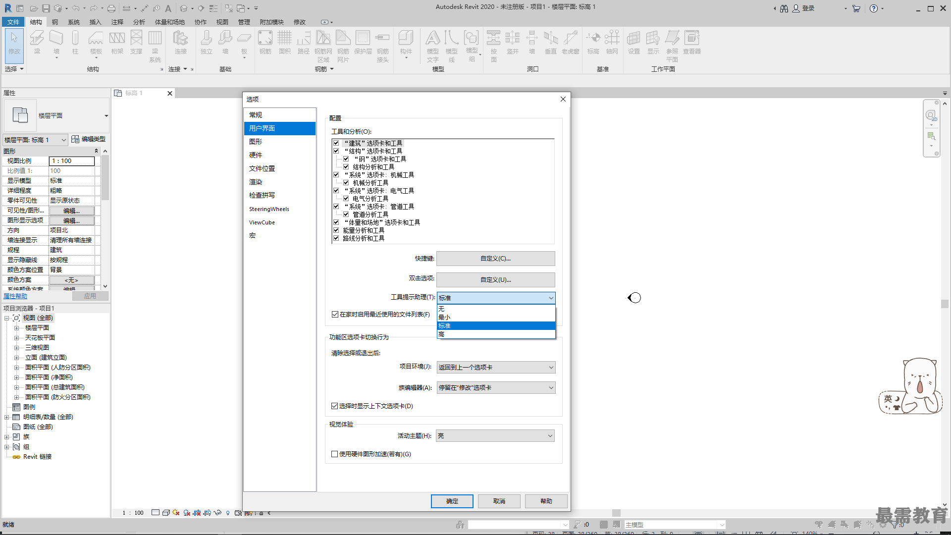This screenshot has width=951, height=535.
Task: Open the 项目环境 dropdown
Action: coord(496,367)
